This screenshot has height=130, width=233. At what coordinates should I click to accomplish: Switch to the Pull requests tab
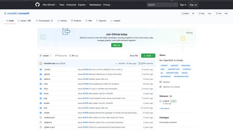coord(44,21)
